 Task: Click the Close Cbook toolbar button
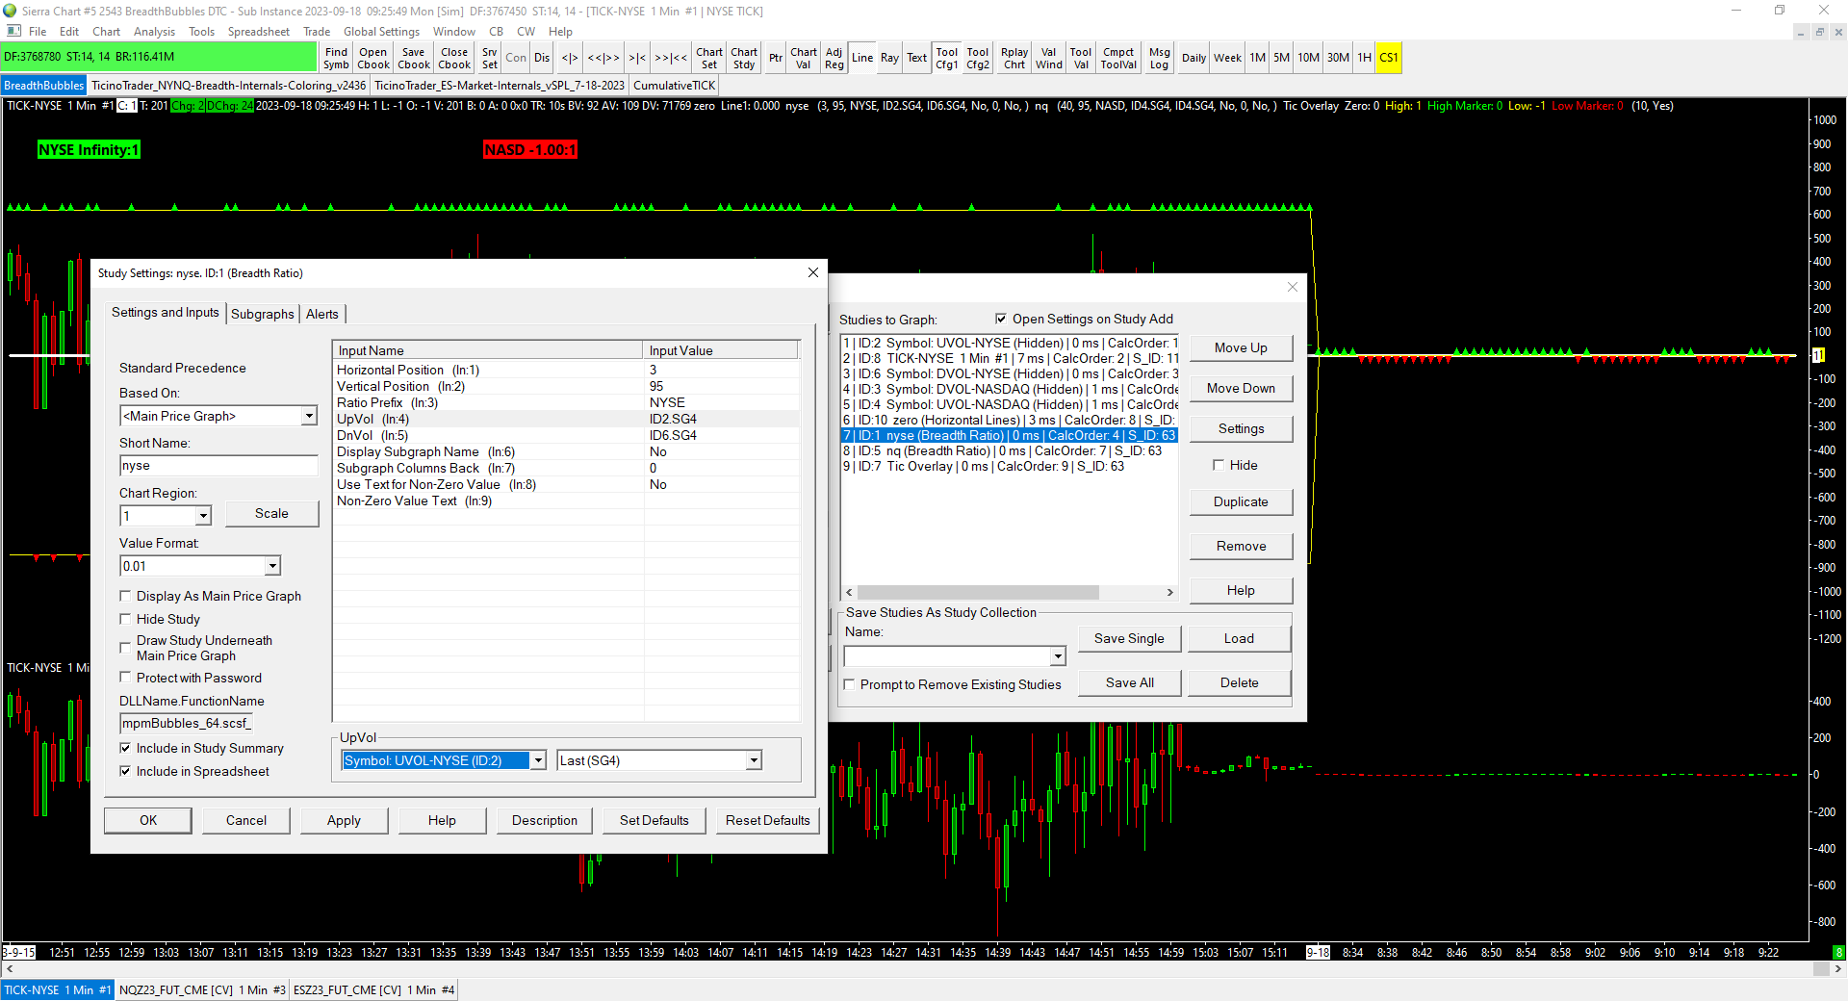tap(454, 58)
